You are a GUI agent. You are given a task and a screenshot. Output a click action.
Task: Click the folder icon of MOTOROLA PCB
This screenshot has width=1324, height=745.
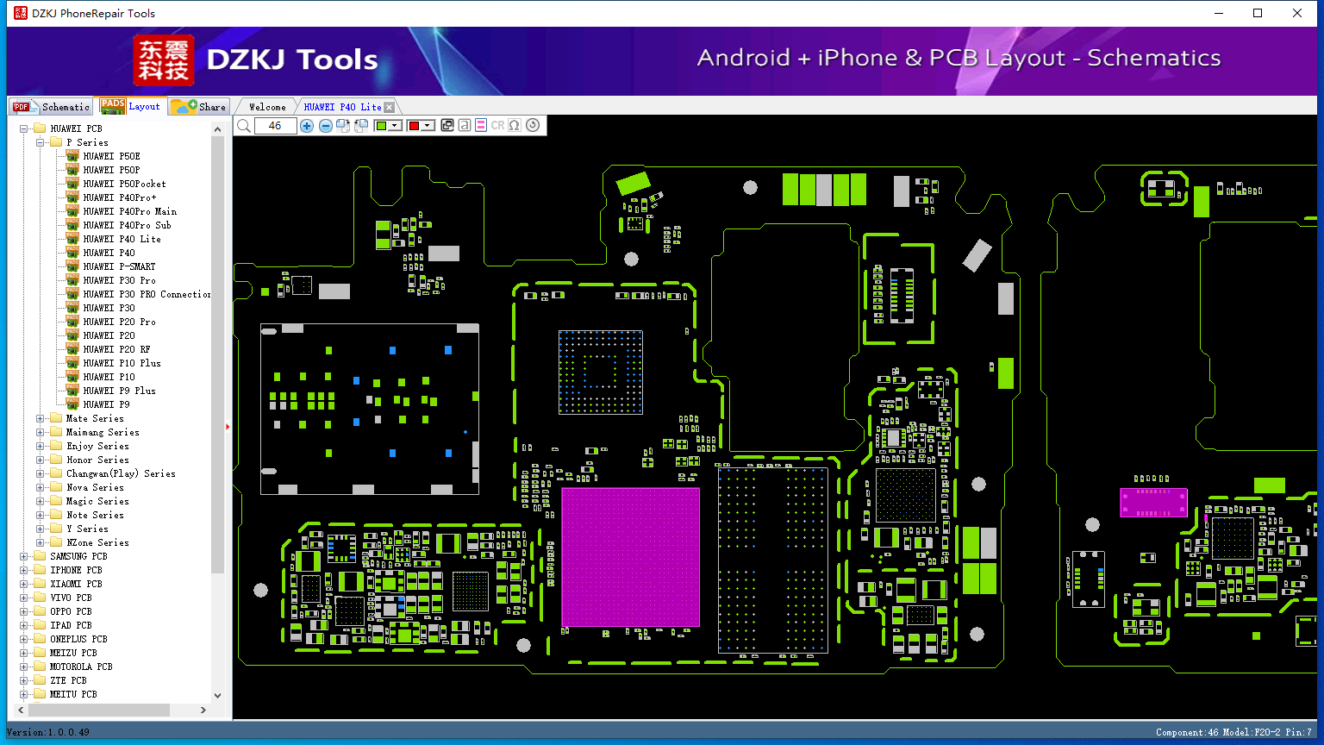(x=40, y=667)
